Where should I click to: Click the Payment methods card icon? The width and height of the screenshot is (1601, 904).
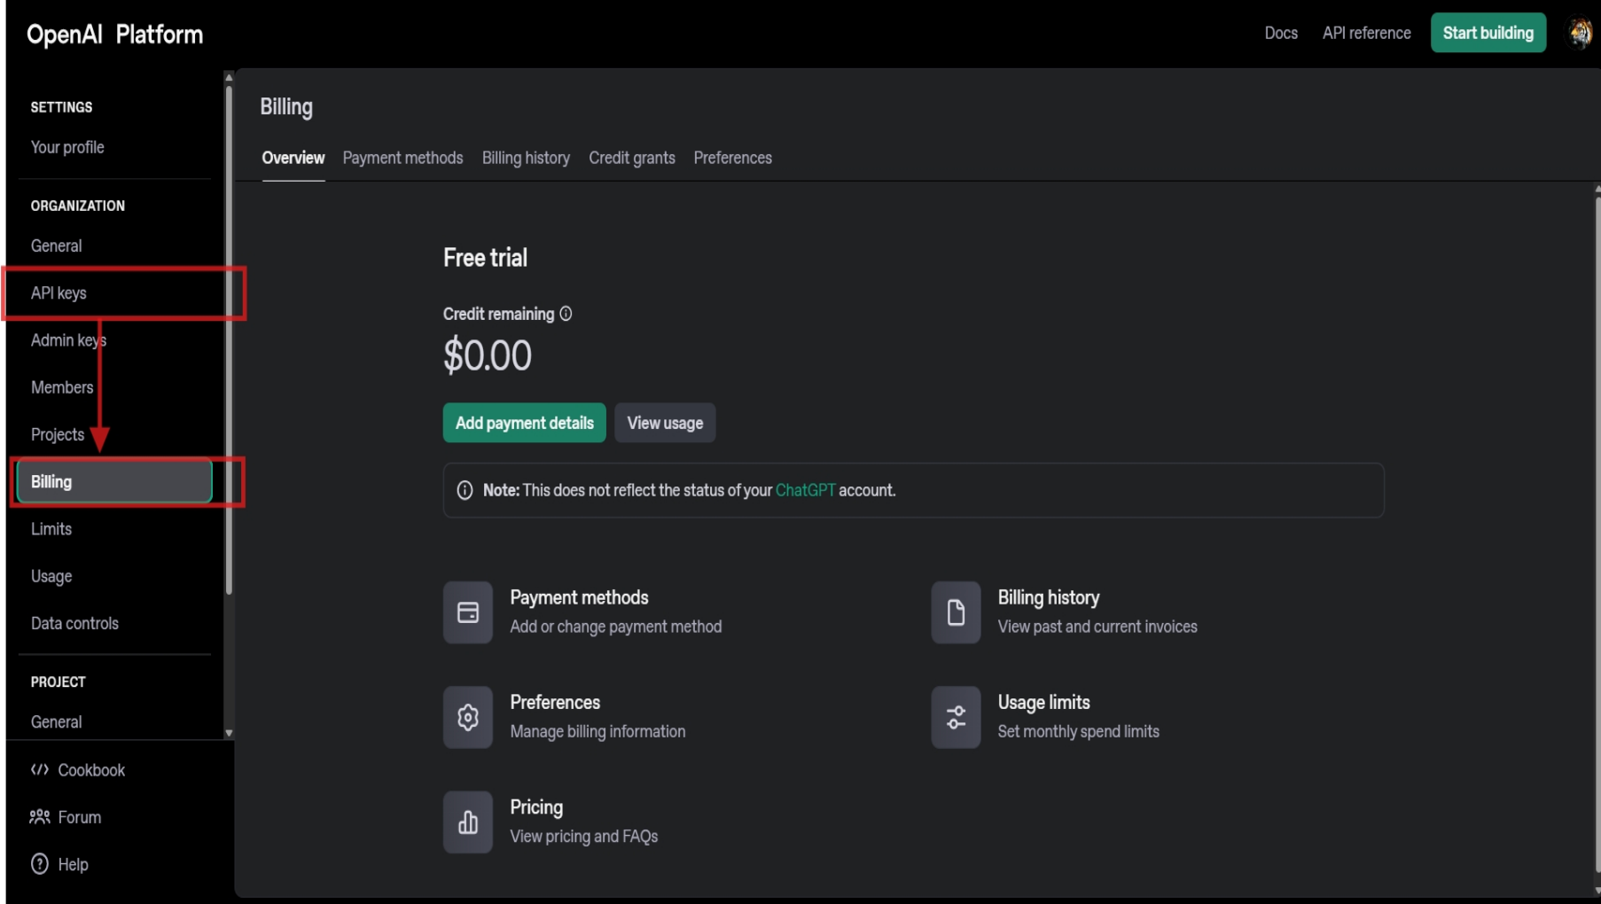click(x=468, y=612)
